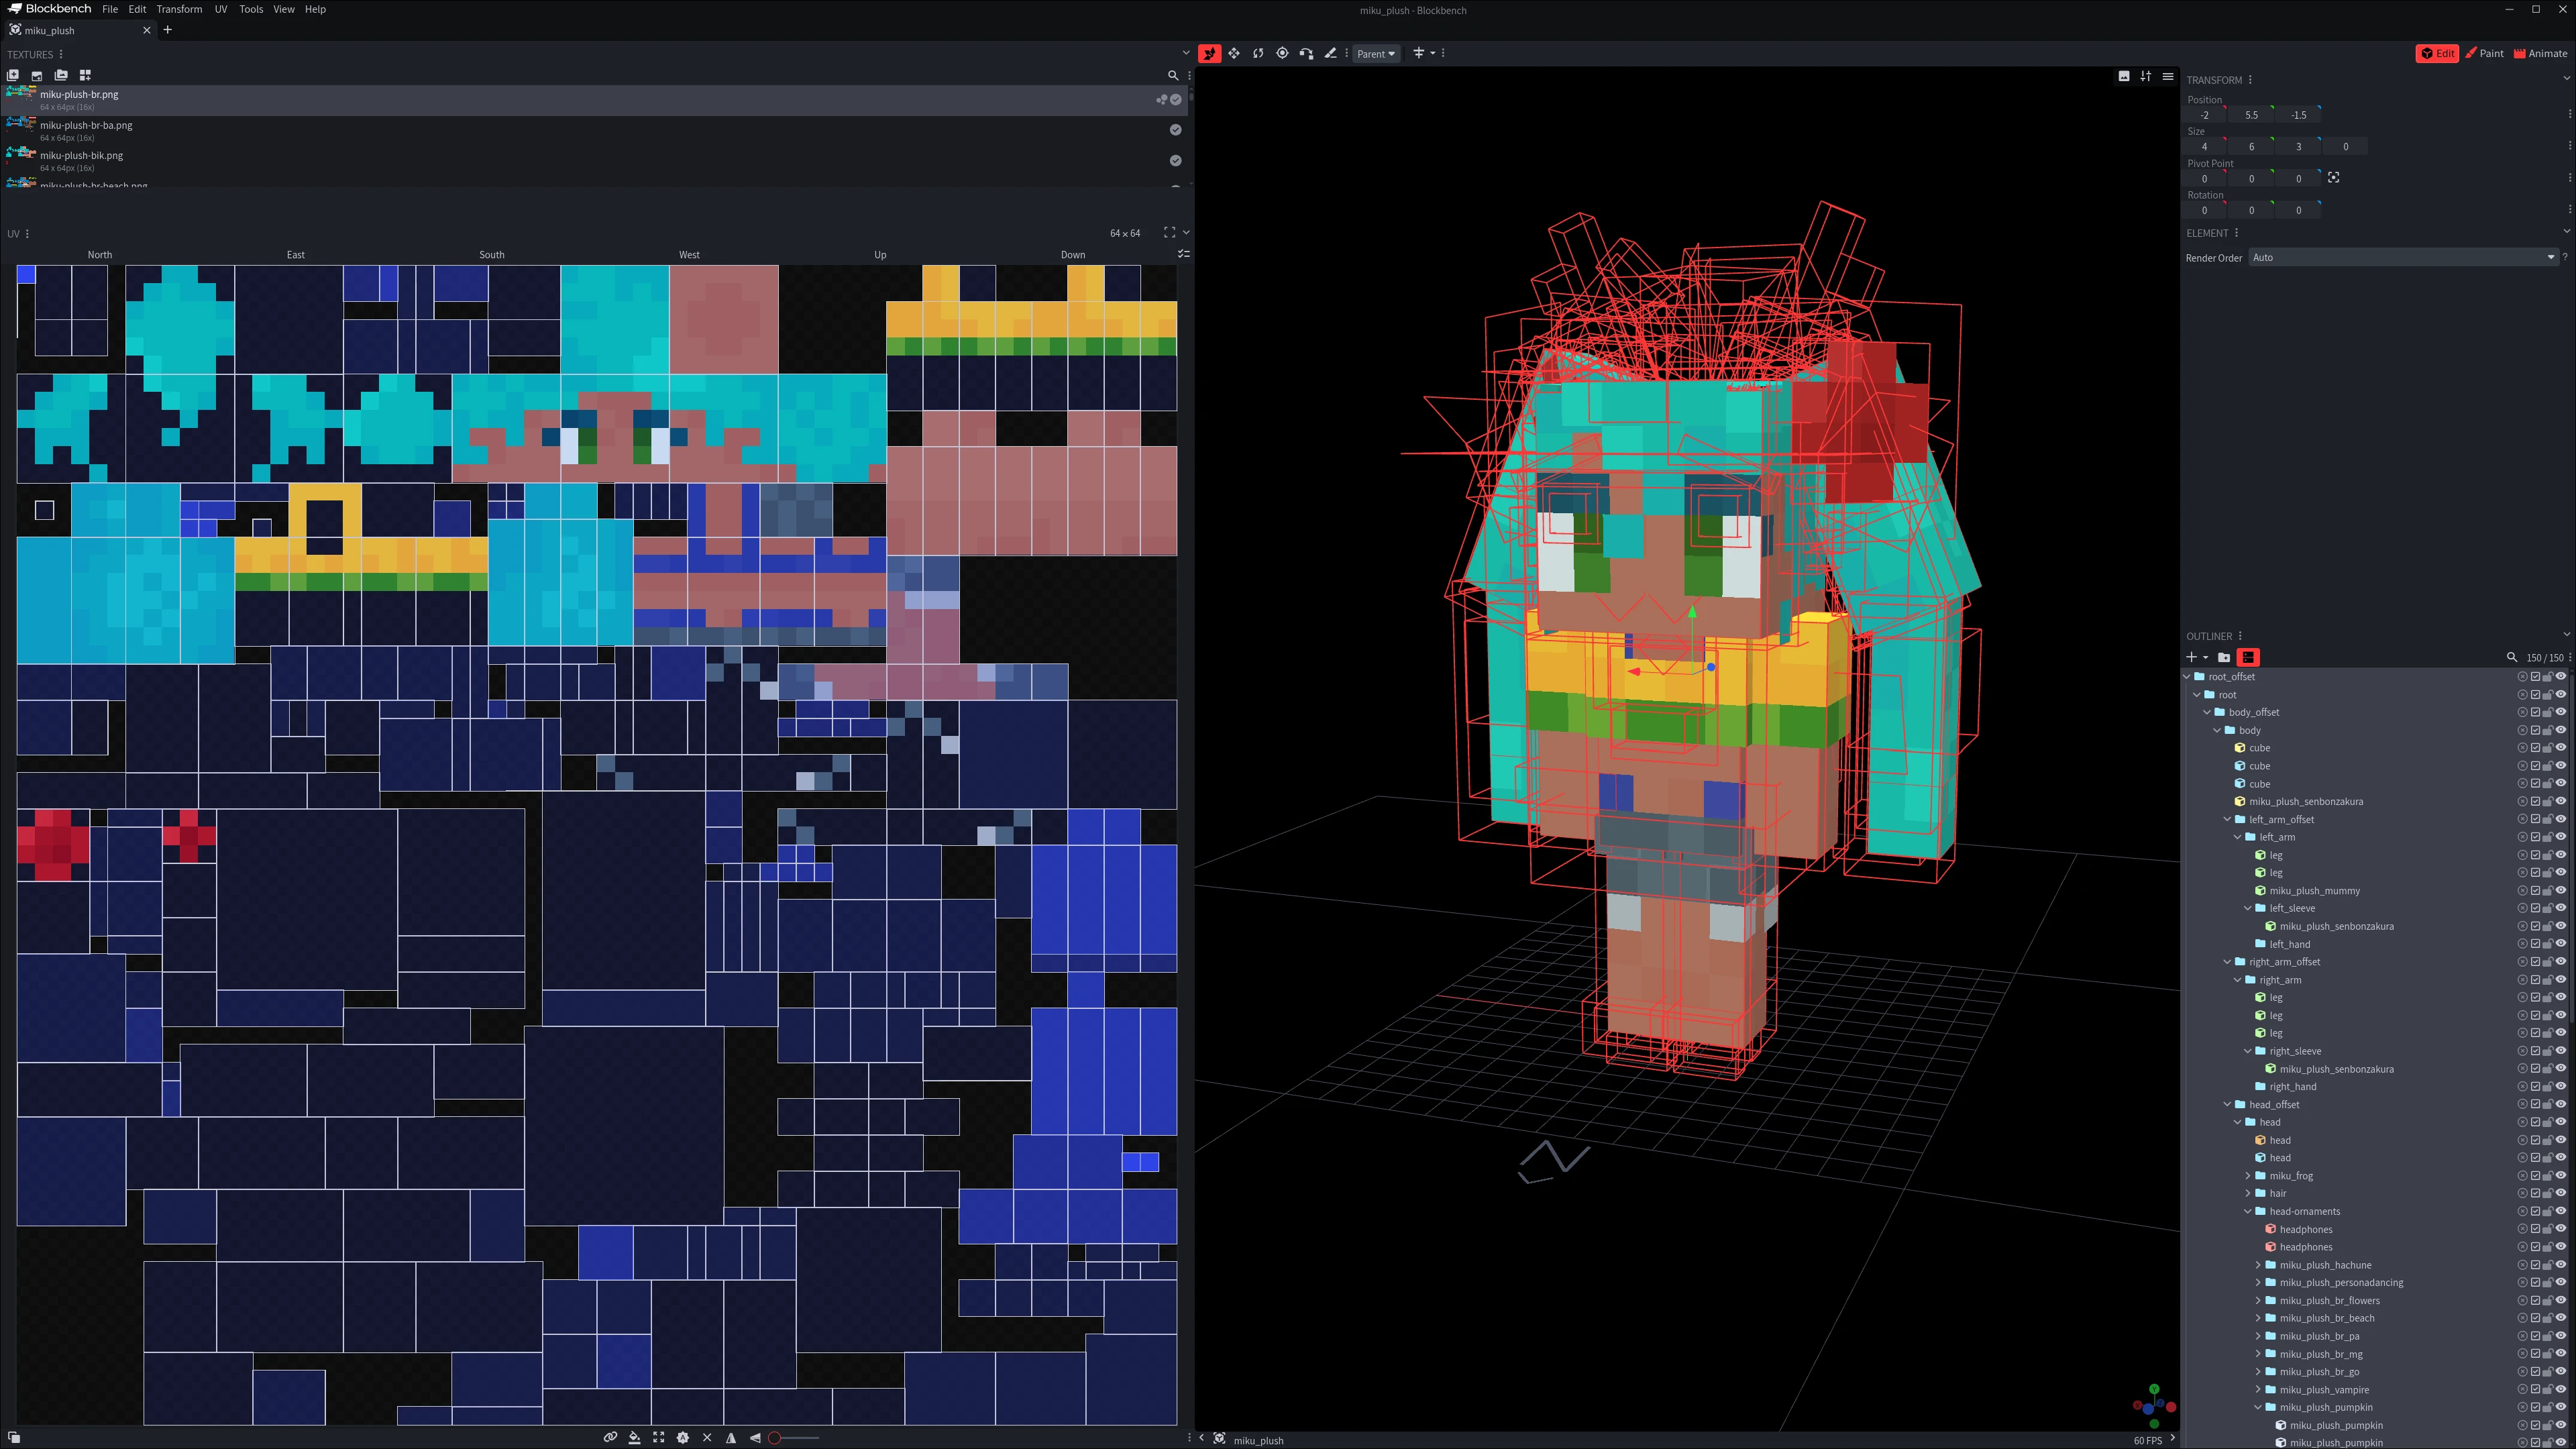The width and height of the screenshot is (2576, 1449).
Task: Open the Knife/Brush tool in the toolbar
Action: pos(1331,53)
